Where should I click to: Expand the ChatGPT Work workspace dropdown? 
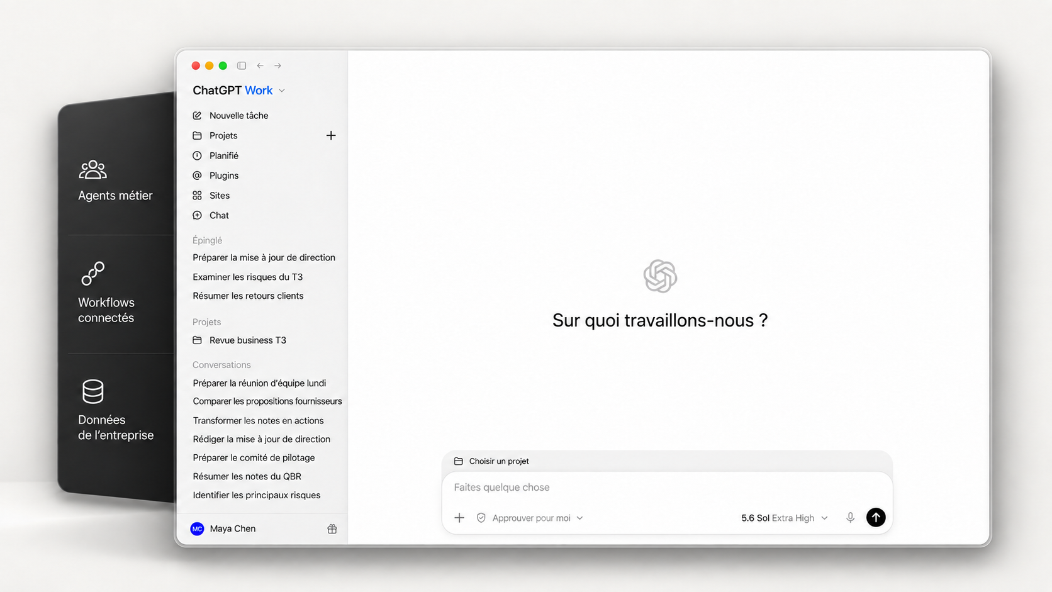click(x=239, y=91)
